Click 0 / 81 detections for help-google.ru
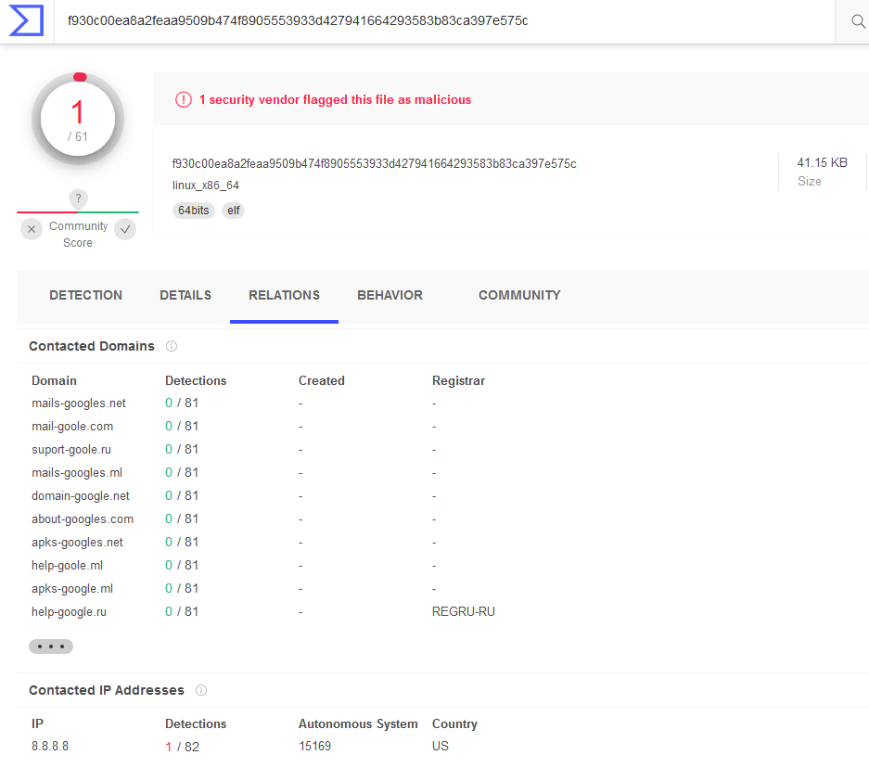 click(x=182, y=612)
